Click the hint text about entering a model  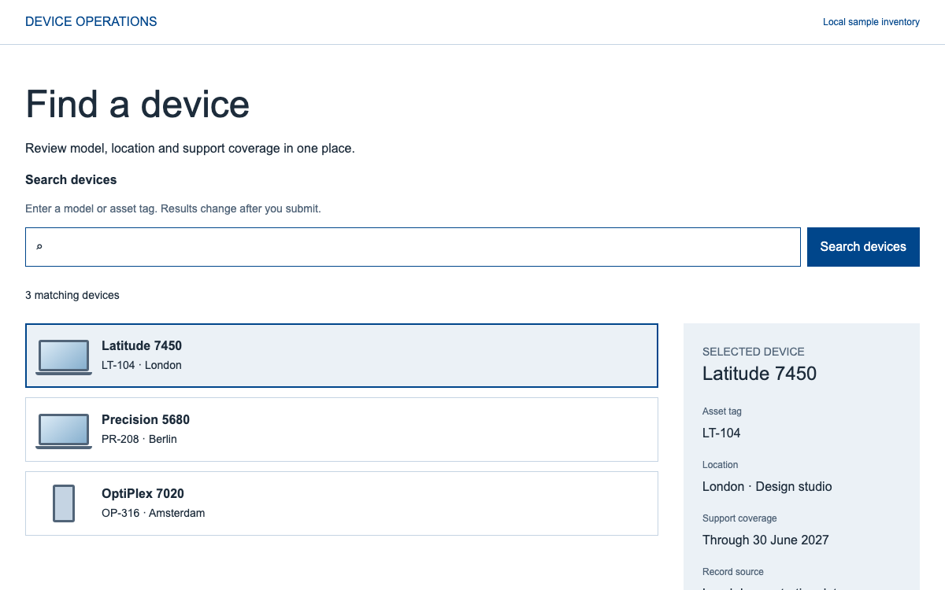click(x=173, y=209)
